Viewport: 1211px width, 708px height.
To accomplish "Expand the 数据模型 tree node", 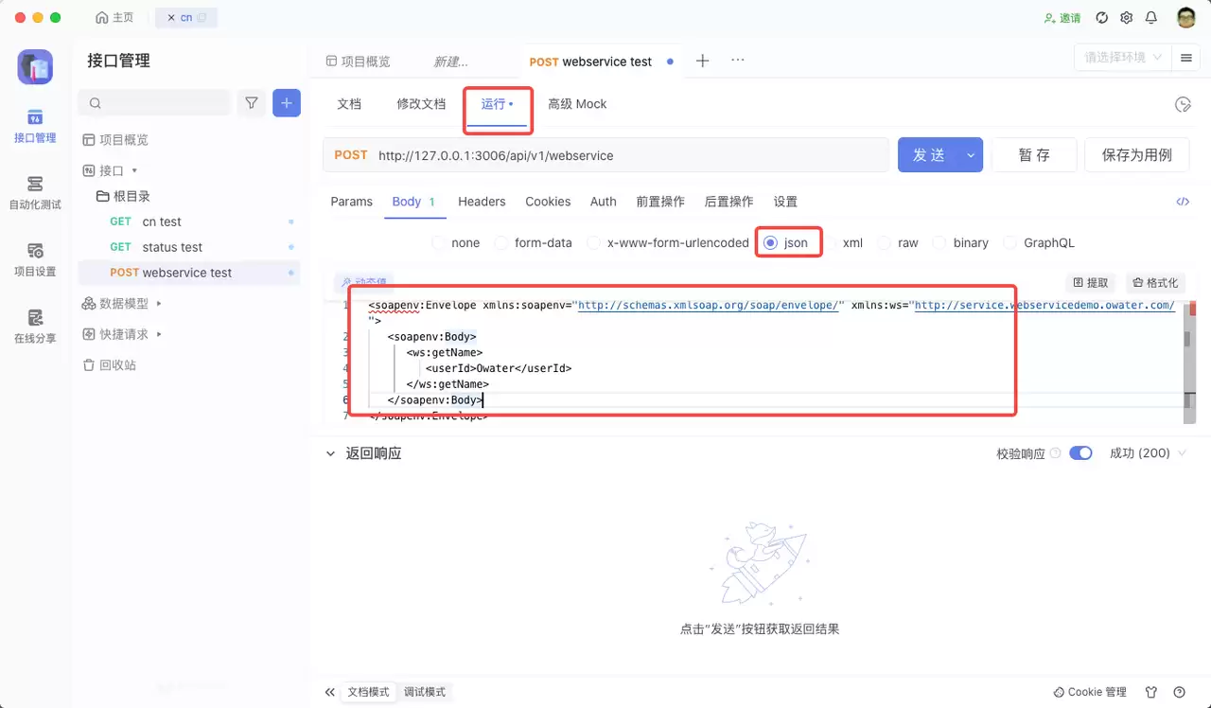I will click(159, 304).
